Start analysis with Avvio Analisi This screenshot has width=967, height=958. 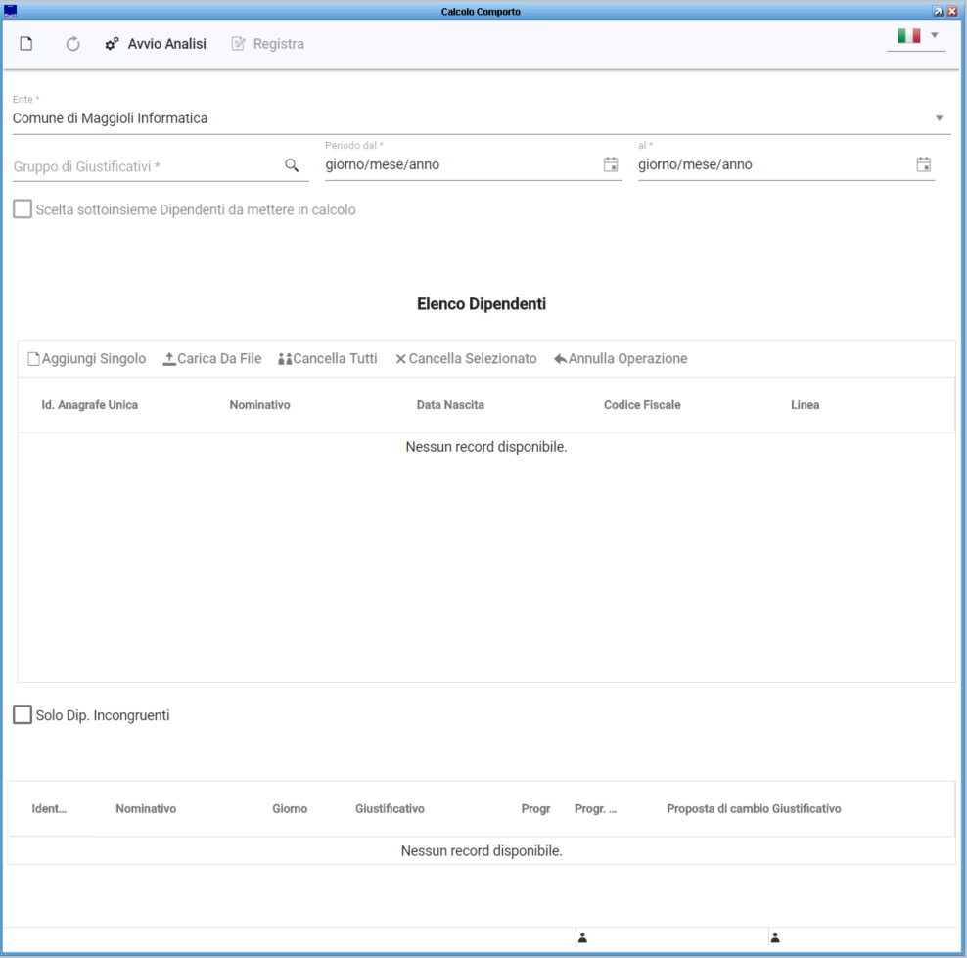click(x=156, y=44)
